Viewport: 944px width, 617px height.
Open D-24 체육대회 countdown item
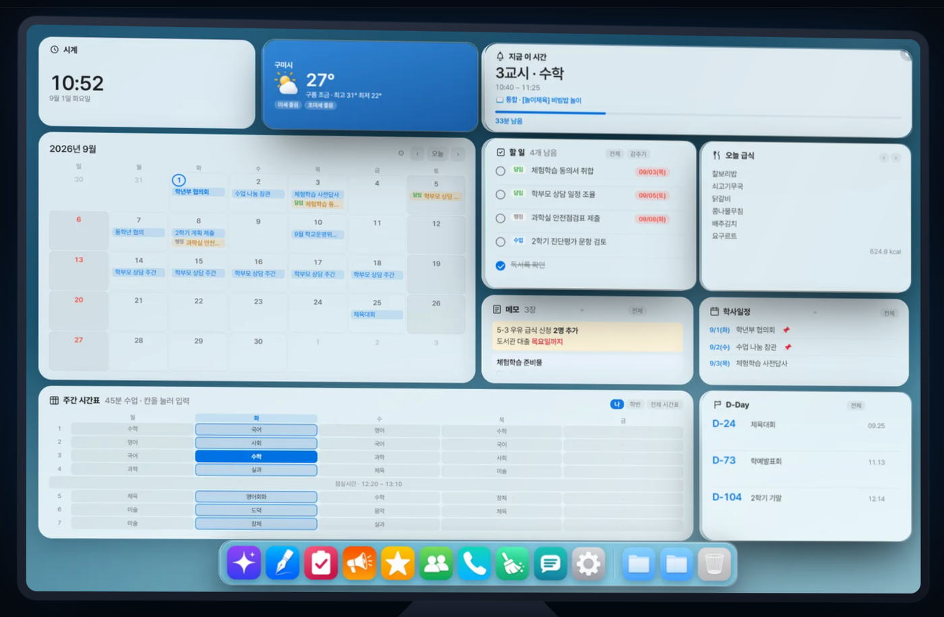806,425
